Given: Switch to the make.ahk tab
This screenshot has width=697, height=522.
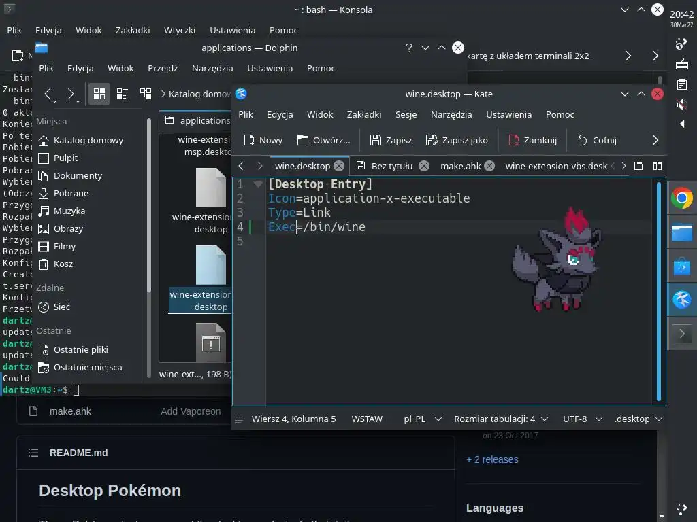Looking at the screenshot, I should coord(461,166).
